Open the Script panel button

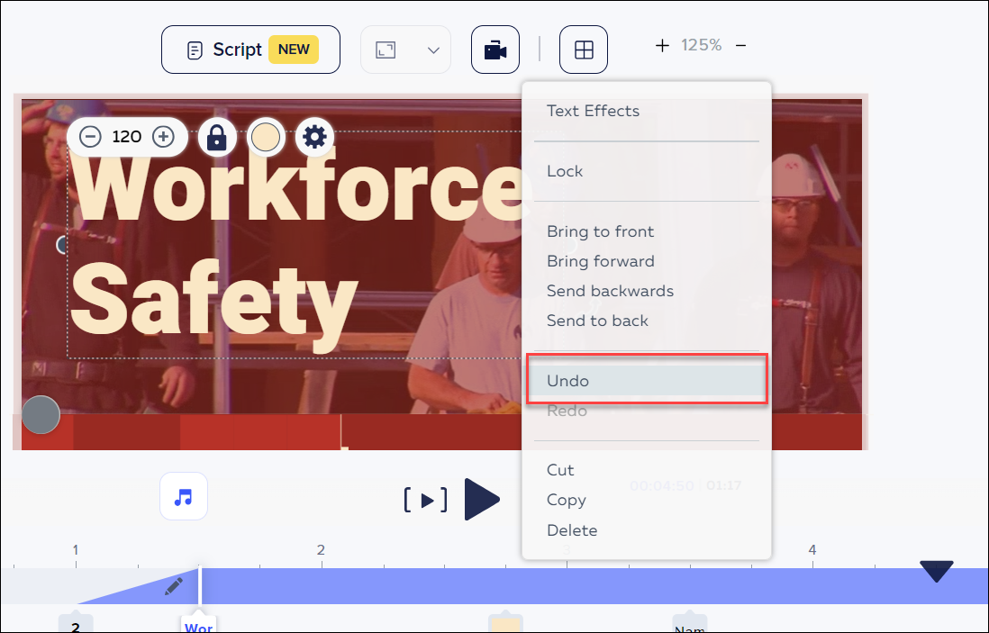250,50
